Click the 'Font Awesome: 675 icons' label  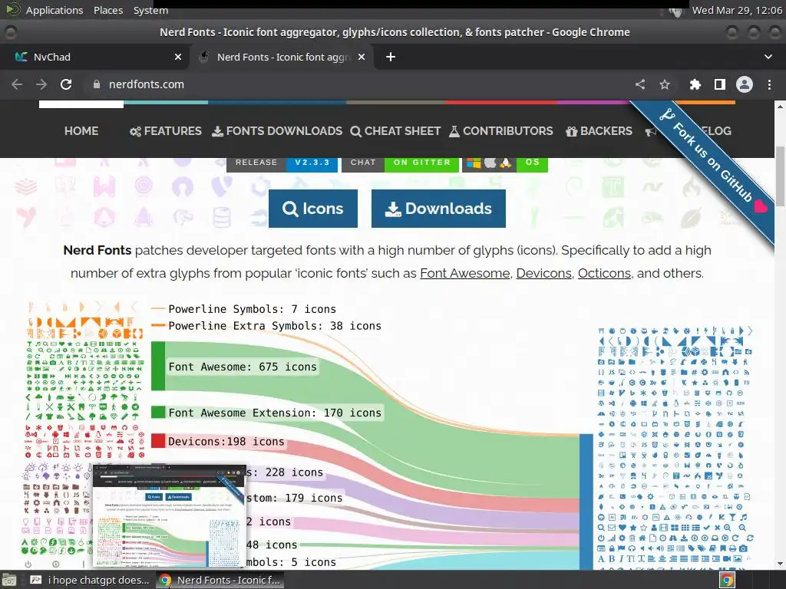[x=243, y=367]
